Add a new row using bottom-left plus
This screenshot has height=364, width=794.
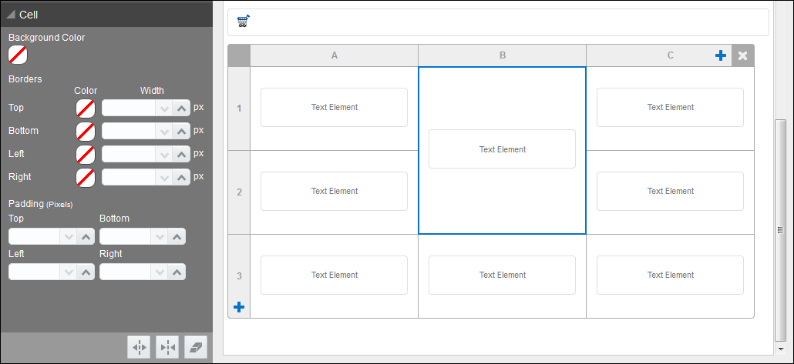click(x=239, y=307)
